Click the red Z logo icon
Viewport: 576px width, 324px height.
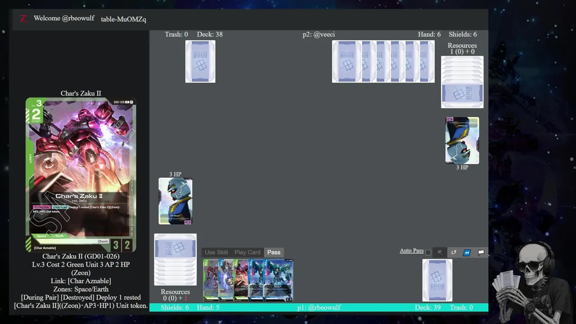23,18
